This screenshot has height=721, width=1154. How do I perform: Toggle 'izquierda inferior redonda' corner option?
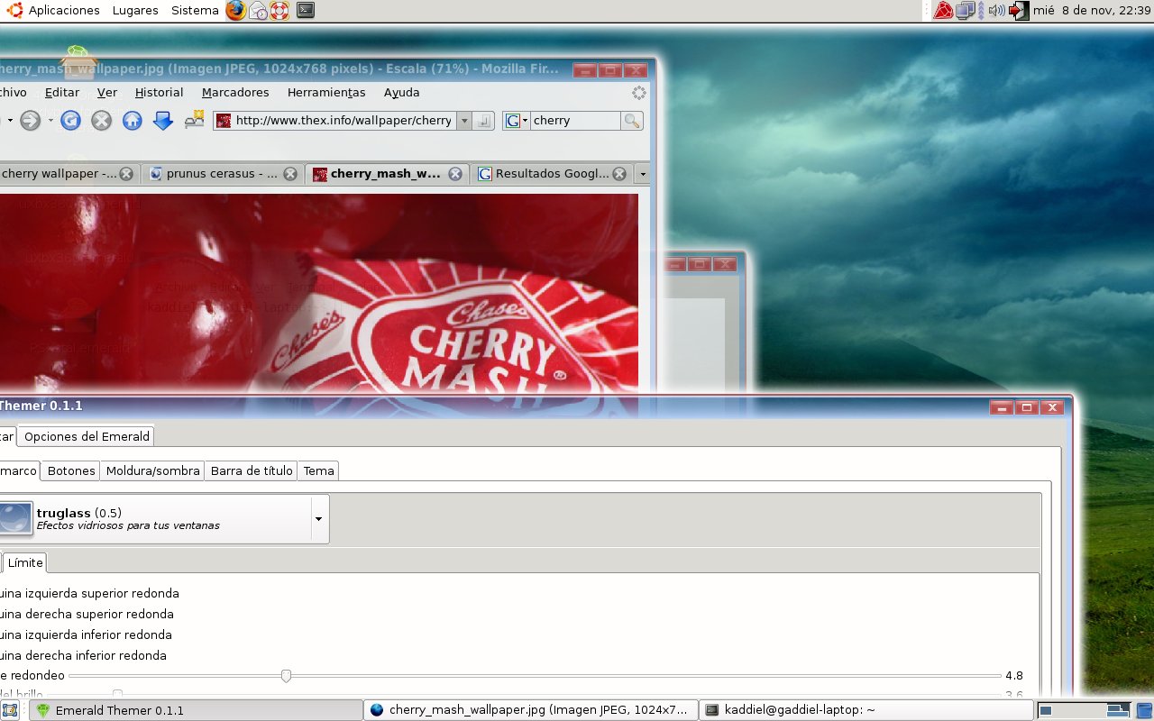pos(86,634)
